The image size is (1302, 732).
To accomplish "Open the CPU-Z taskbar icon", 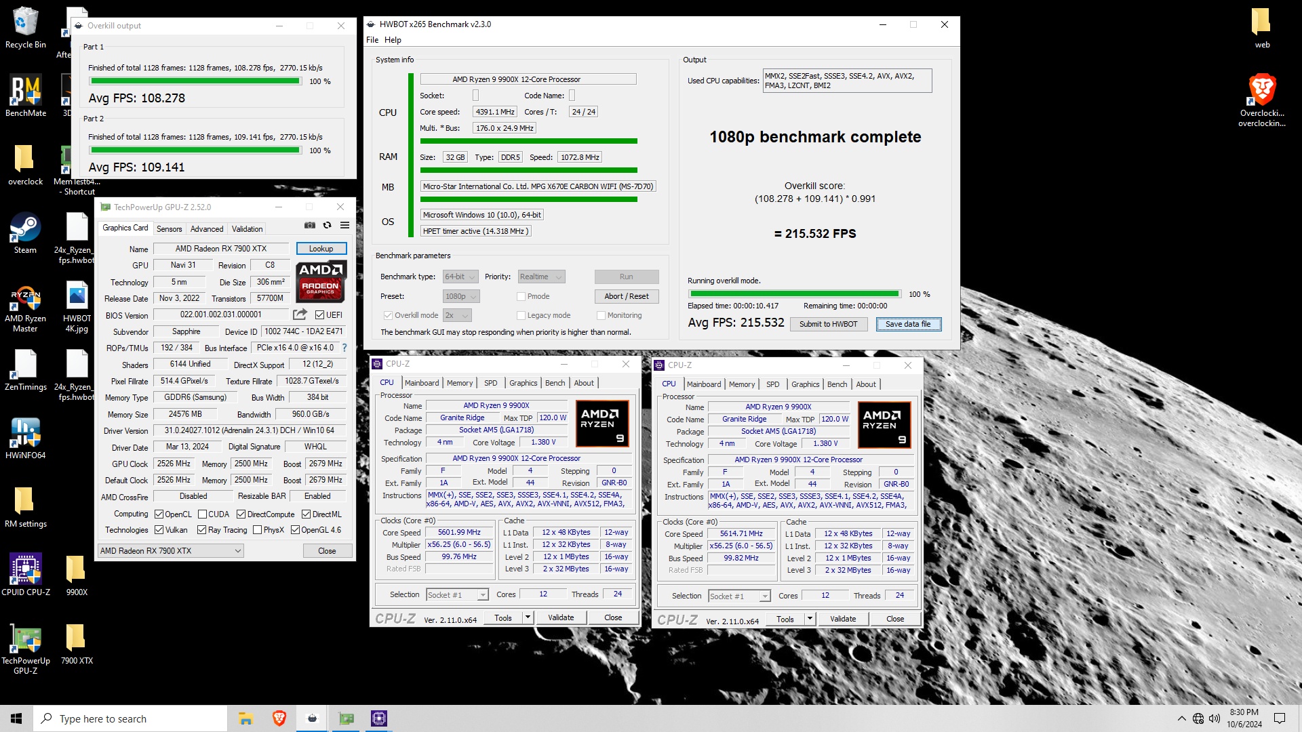I will (378, 718).
